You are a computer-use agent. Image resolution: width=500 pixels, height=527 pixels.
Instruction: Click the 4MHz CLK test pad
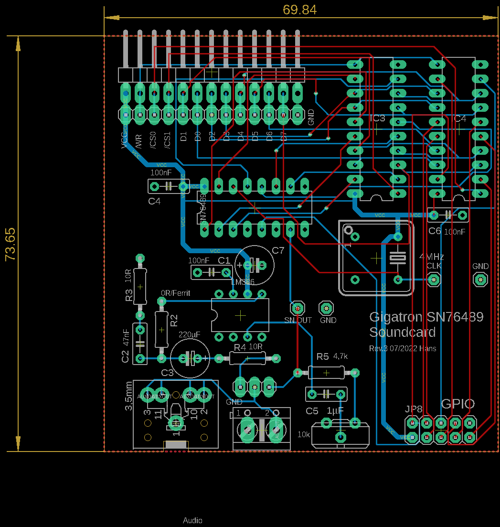click(434, 279)
